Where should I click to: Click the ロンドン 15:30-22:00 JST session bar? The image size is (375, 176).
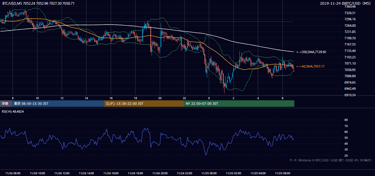click(144, 104)
